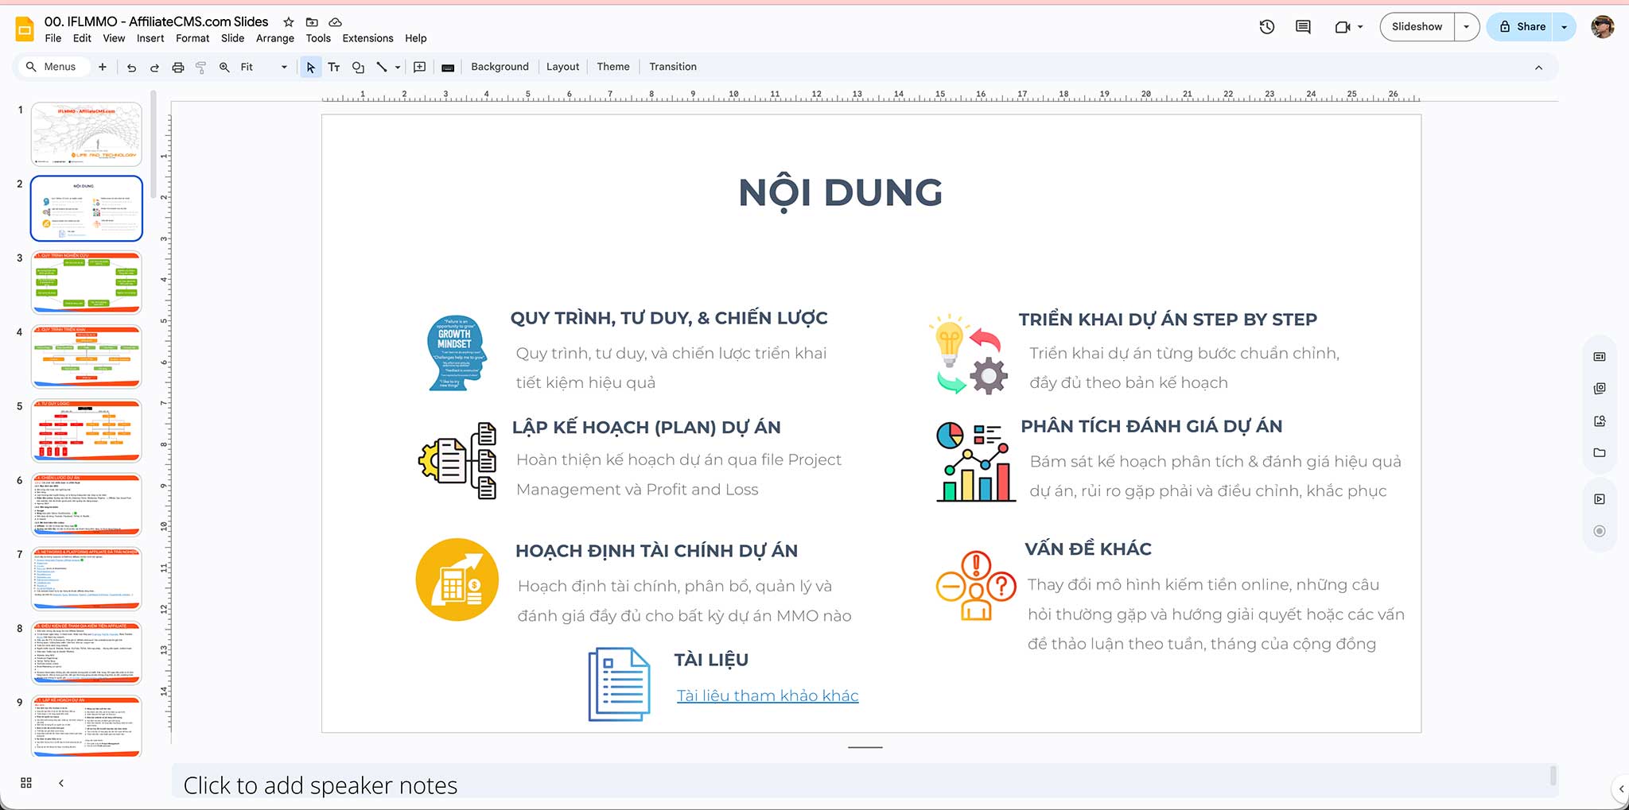Image resolution: width=1629 pixels, height=810 pixels.
Task: Open the Insert menu
Action: click(150, 38)
